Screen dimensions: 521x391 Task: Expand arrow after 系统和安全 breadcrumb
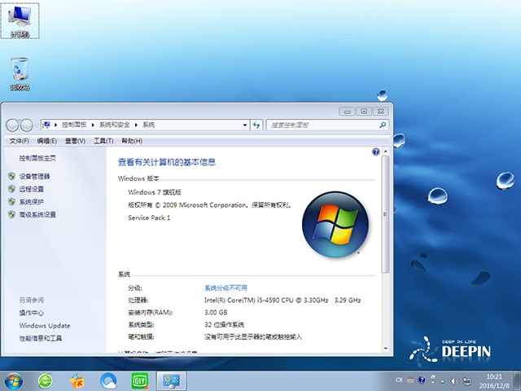tap(136, 125)
